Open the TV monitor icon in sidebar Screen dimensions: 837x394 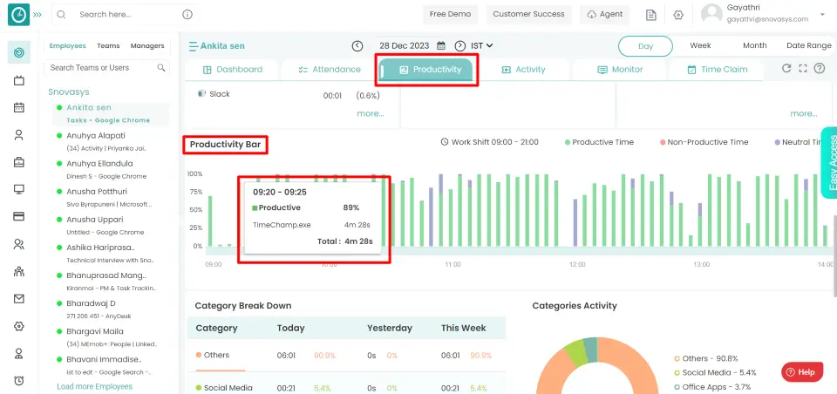click(18, 80)
